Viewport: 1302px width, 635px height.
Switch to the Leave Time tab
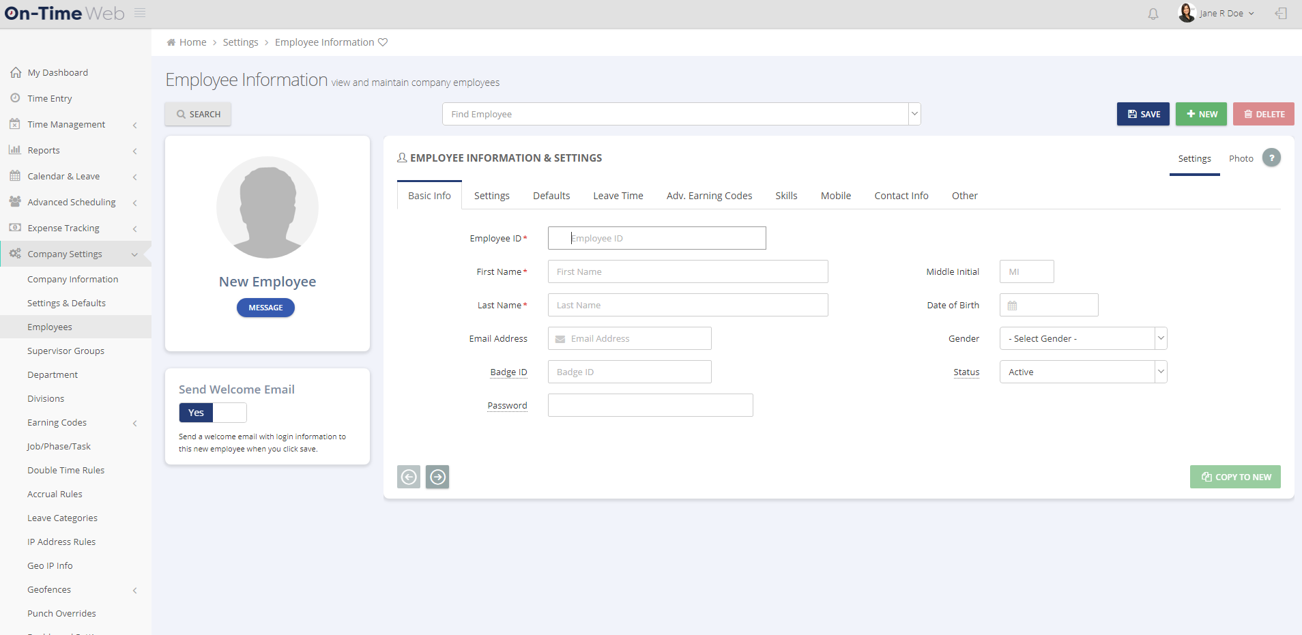coord(618,196)
